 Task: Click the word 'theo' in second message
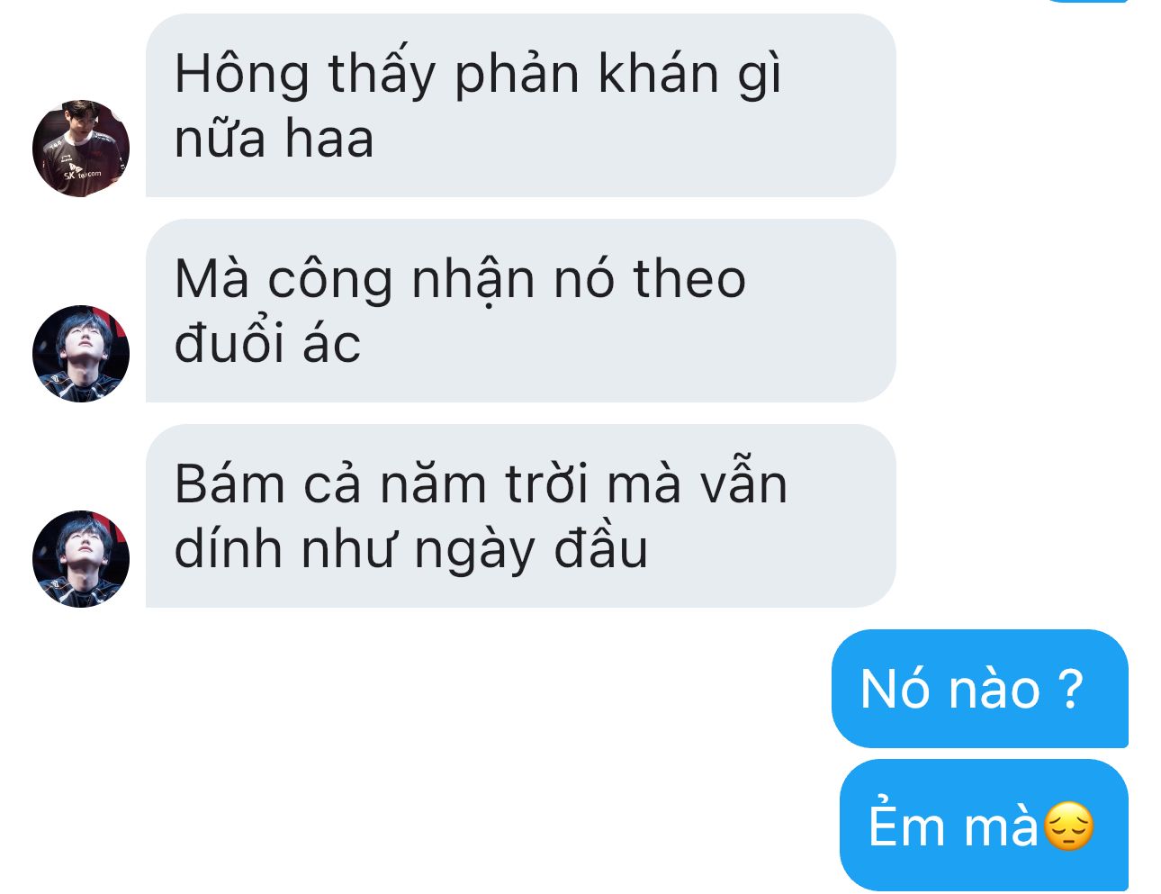pos(689,279)
